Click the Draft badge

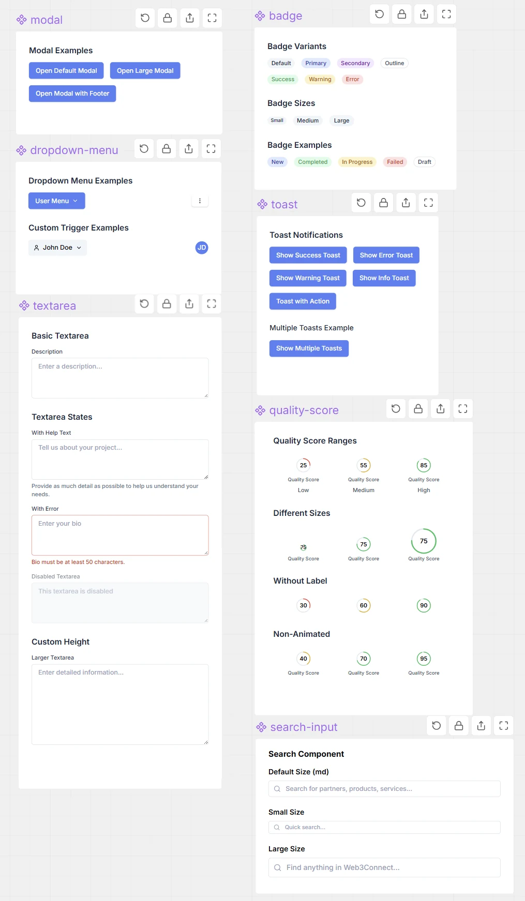[x=425, y=162]
